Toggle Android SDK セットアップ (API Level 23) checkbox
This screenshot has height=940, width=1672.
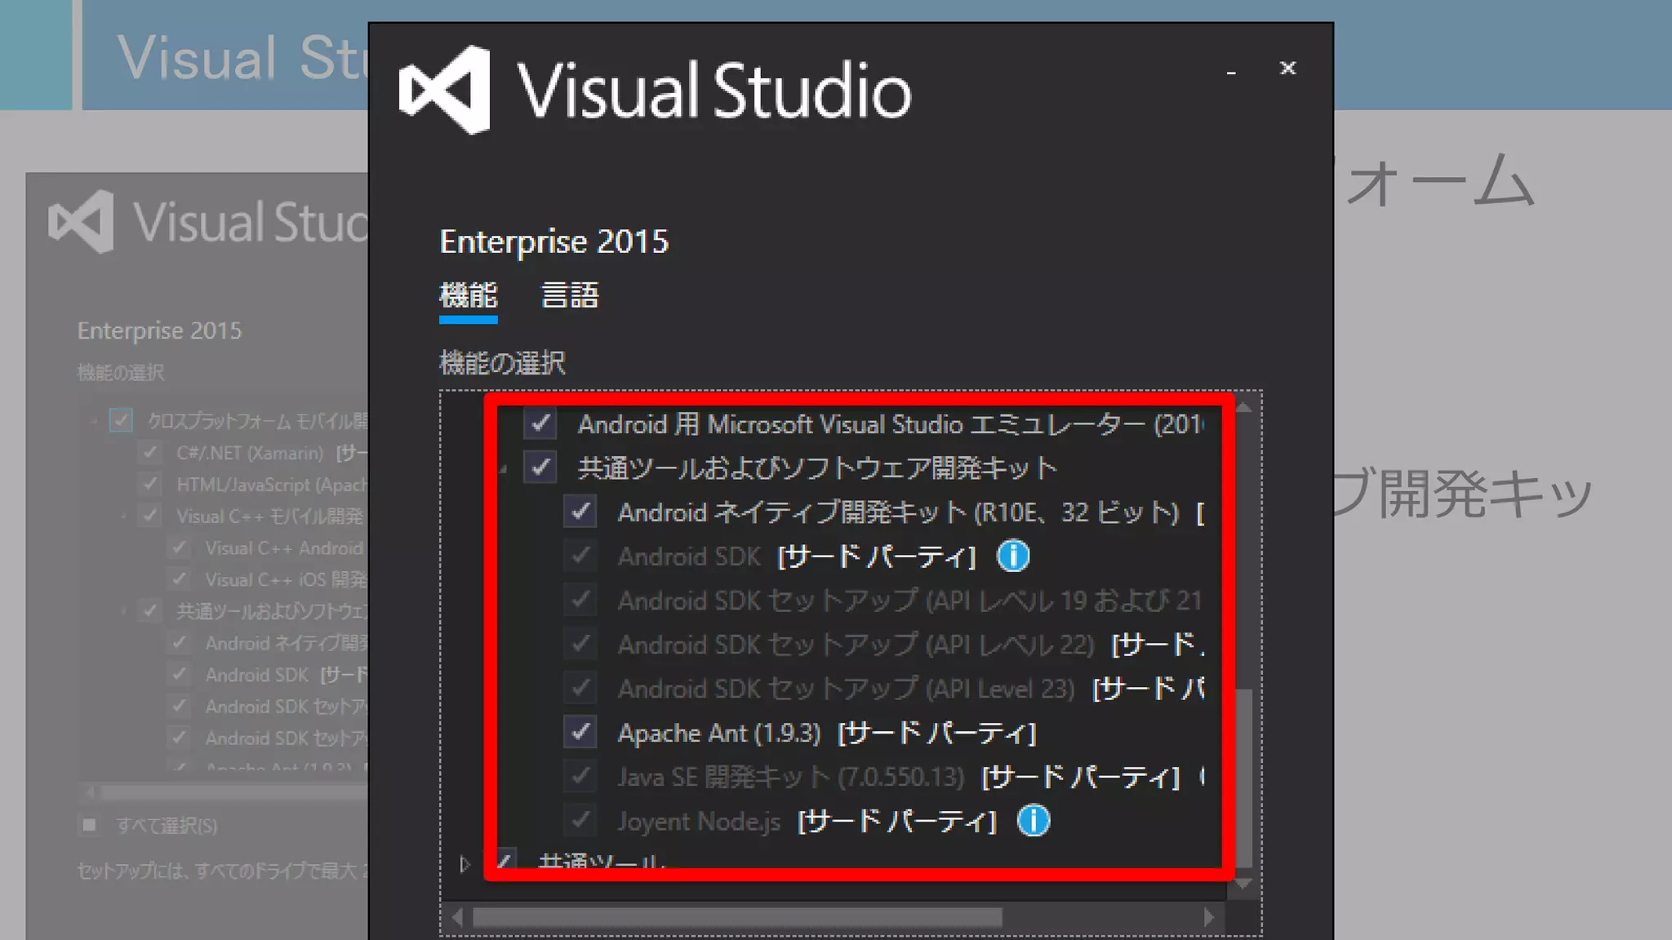(580, 689)
